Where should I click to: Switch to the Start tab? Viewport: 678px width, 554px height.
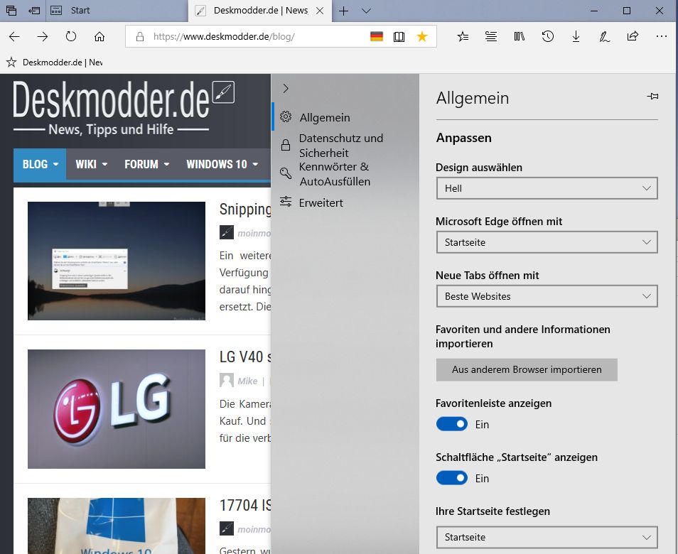(117, 11)
